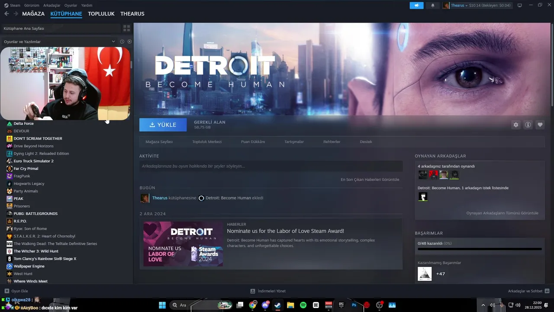Open Photoshop from the taskbar
This screenshot has width=554, height=312.
[354, 305]
